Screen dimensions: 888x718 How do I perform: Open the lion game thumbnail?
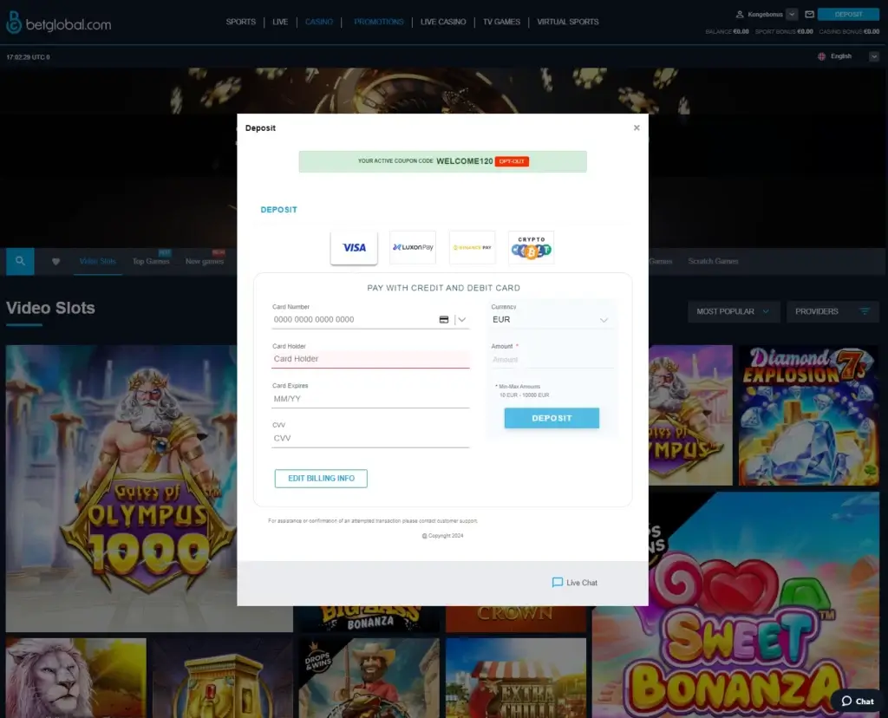pos(76,678)
